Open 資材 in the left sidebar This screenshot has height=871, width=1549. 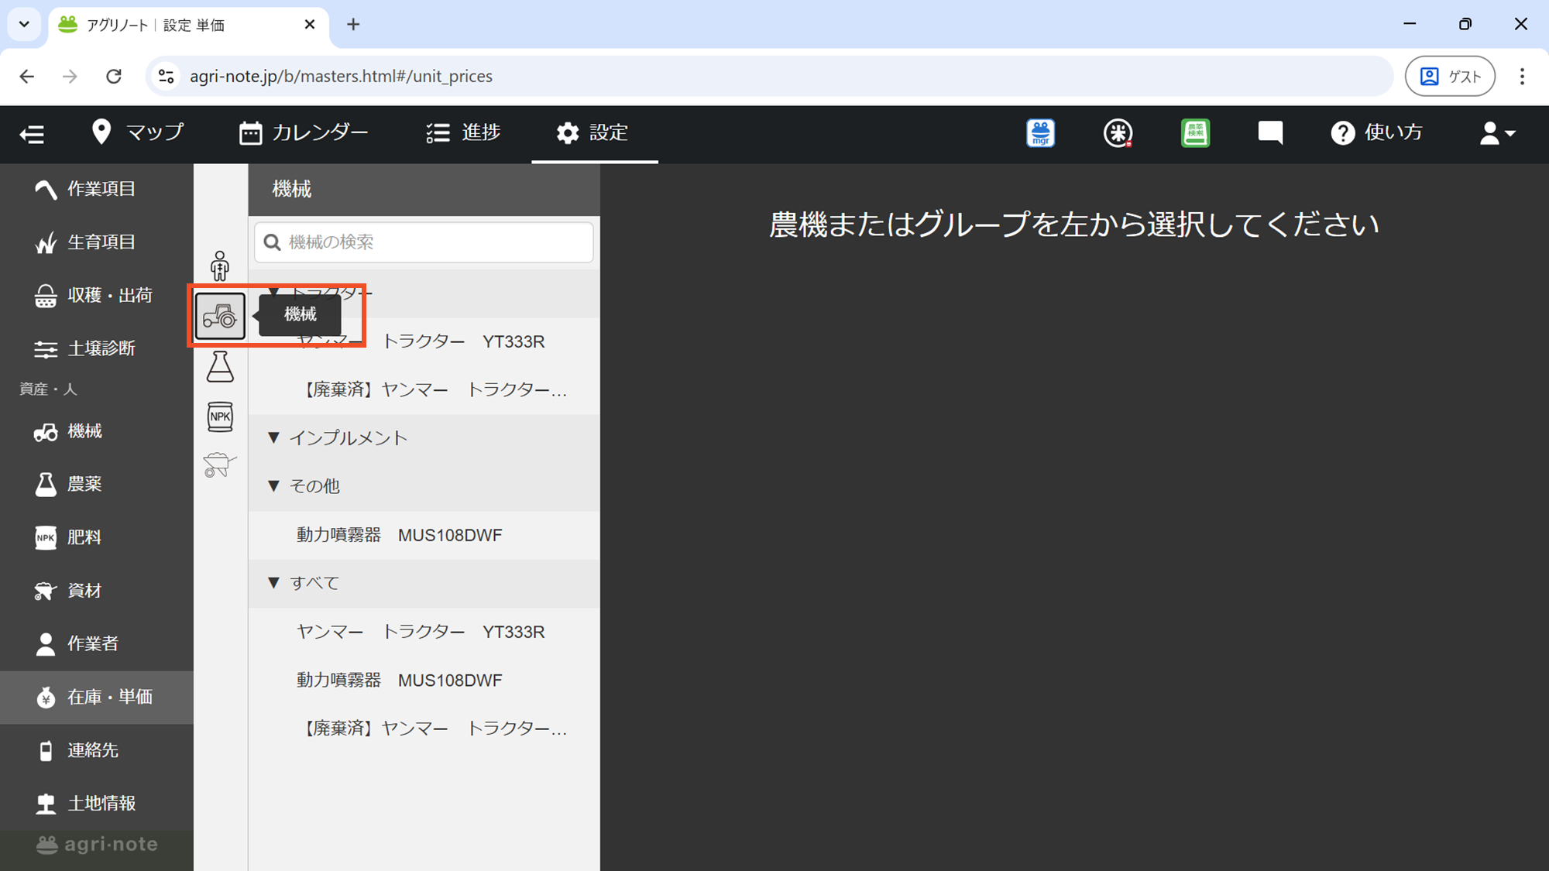[97, 591]
